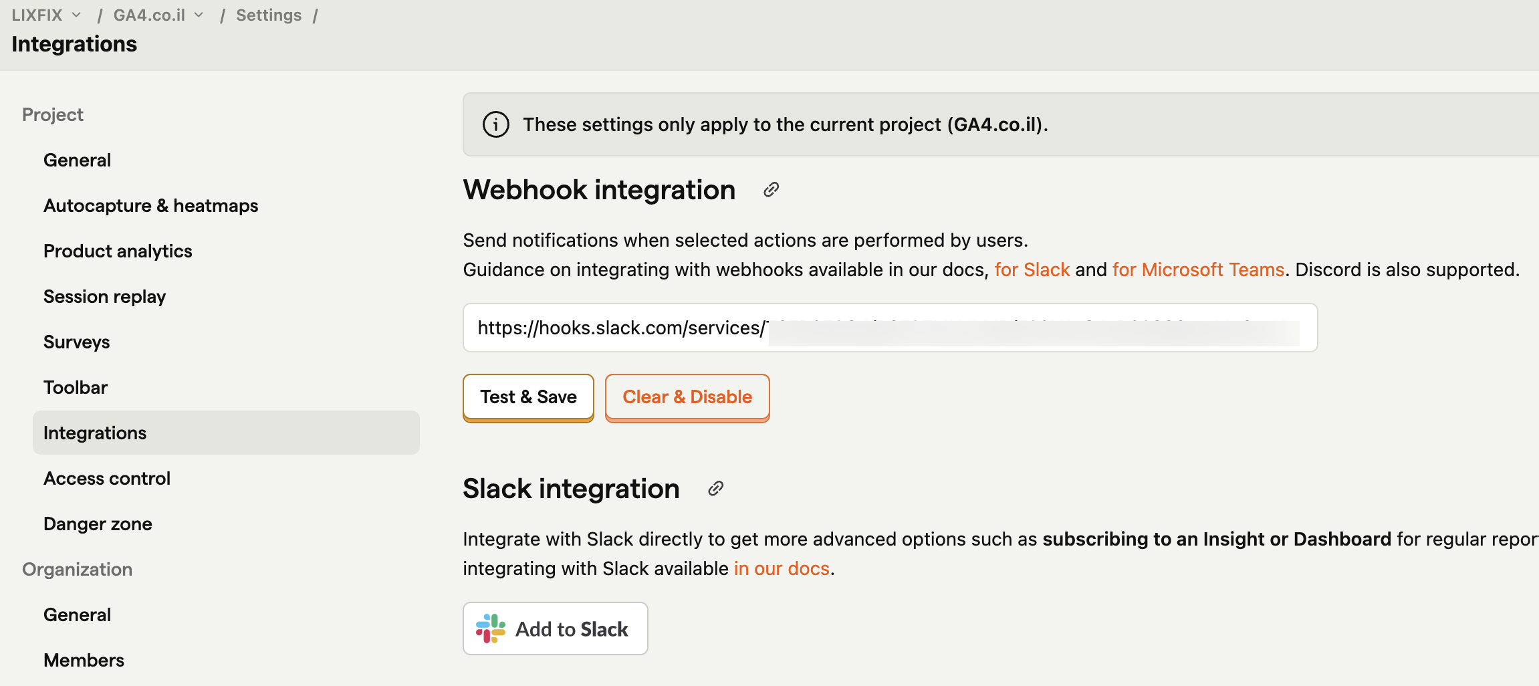
Task: Click the Slack logo on Add to Slack
Action: pos(491,628)
